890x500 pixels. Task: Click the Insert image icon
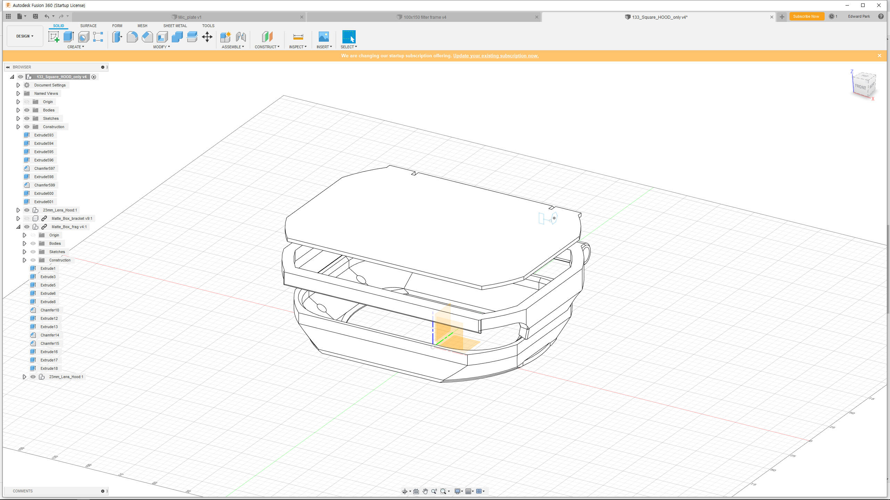tap(324, 37)
